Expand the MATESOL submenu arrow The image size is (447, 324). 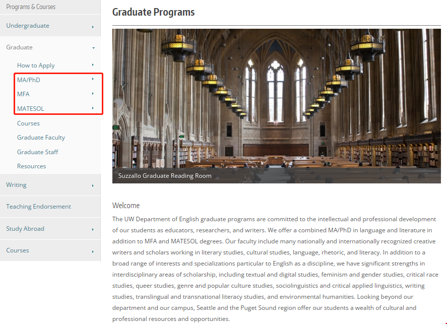coord(93,108)
